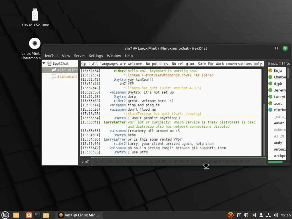Click the 'AlainTerieur has quit' status line
The height and width of the screenshot is (219, 292).
pyautogui.click(x=165, y=113)
